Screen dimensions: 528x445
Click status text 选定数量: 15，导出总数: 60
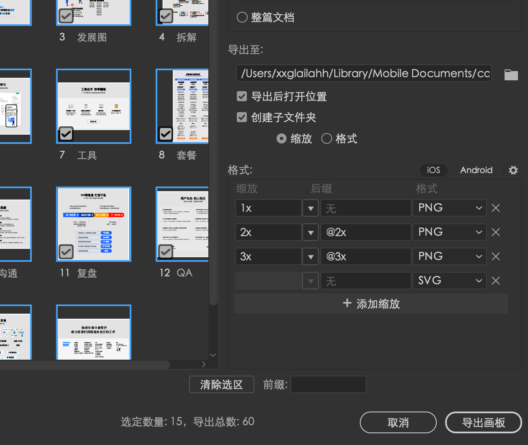(x=188, y=422)
